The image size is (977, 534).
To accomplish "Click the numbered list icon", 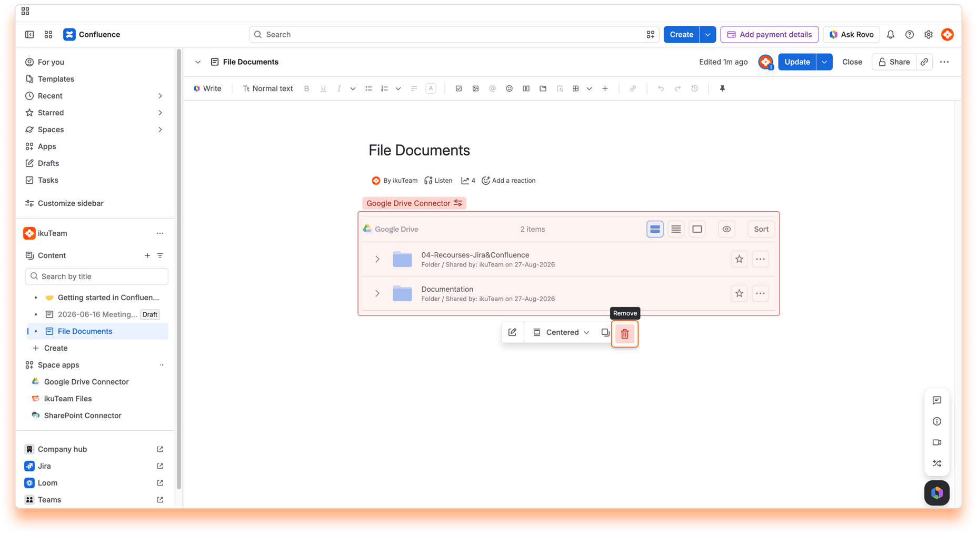I will click(x=384, y=88).
